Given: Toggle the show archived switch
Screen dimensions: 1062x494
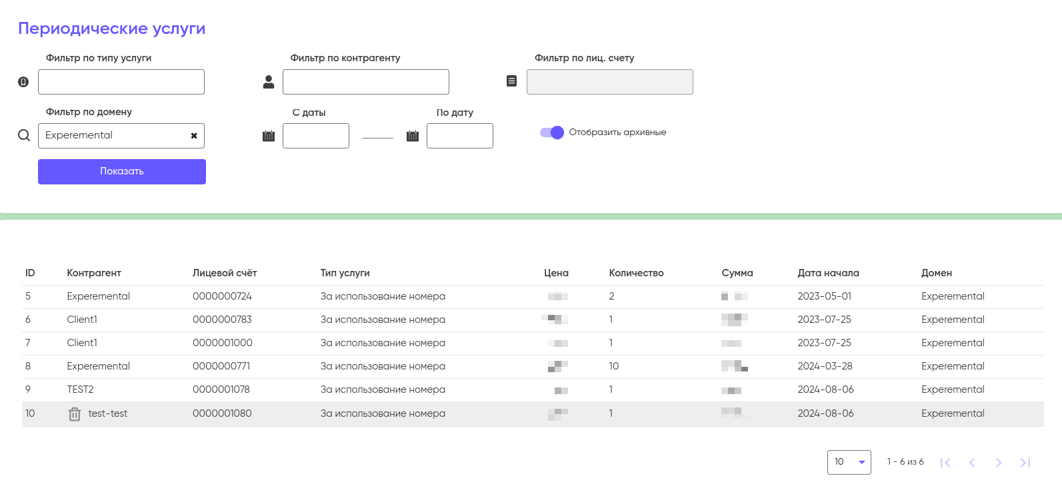Looking at the screenshot, I should (x=552, y=132).
